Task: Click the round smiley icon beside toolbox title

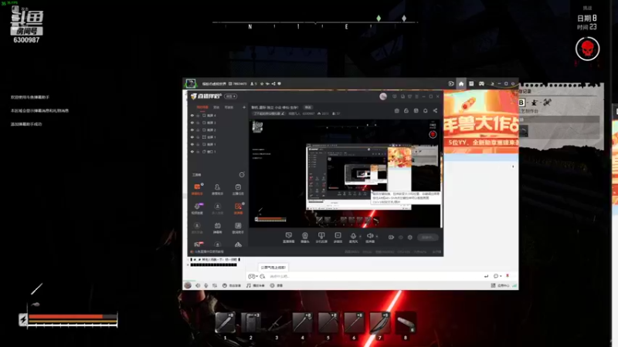Action: point(242,175)
